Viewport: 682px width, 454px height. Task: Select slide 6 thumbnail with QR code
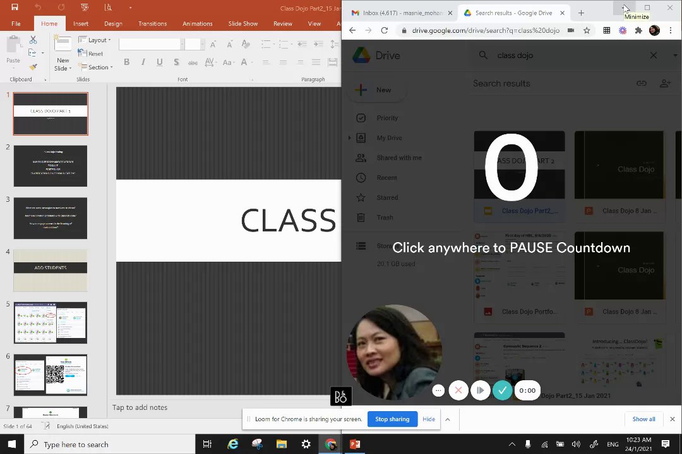point(51,375)
